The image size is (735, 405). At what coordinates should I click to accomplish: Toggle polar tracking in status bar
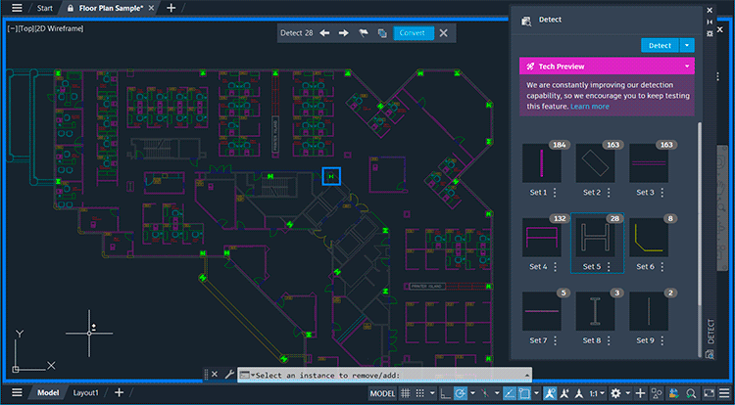pos(461,393)
